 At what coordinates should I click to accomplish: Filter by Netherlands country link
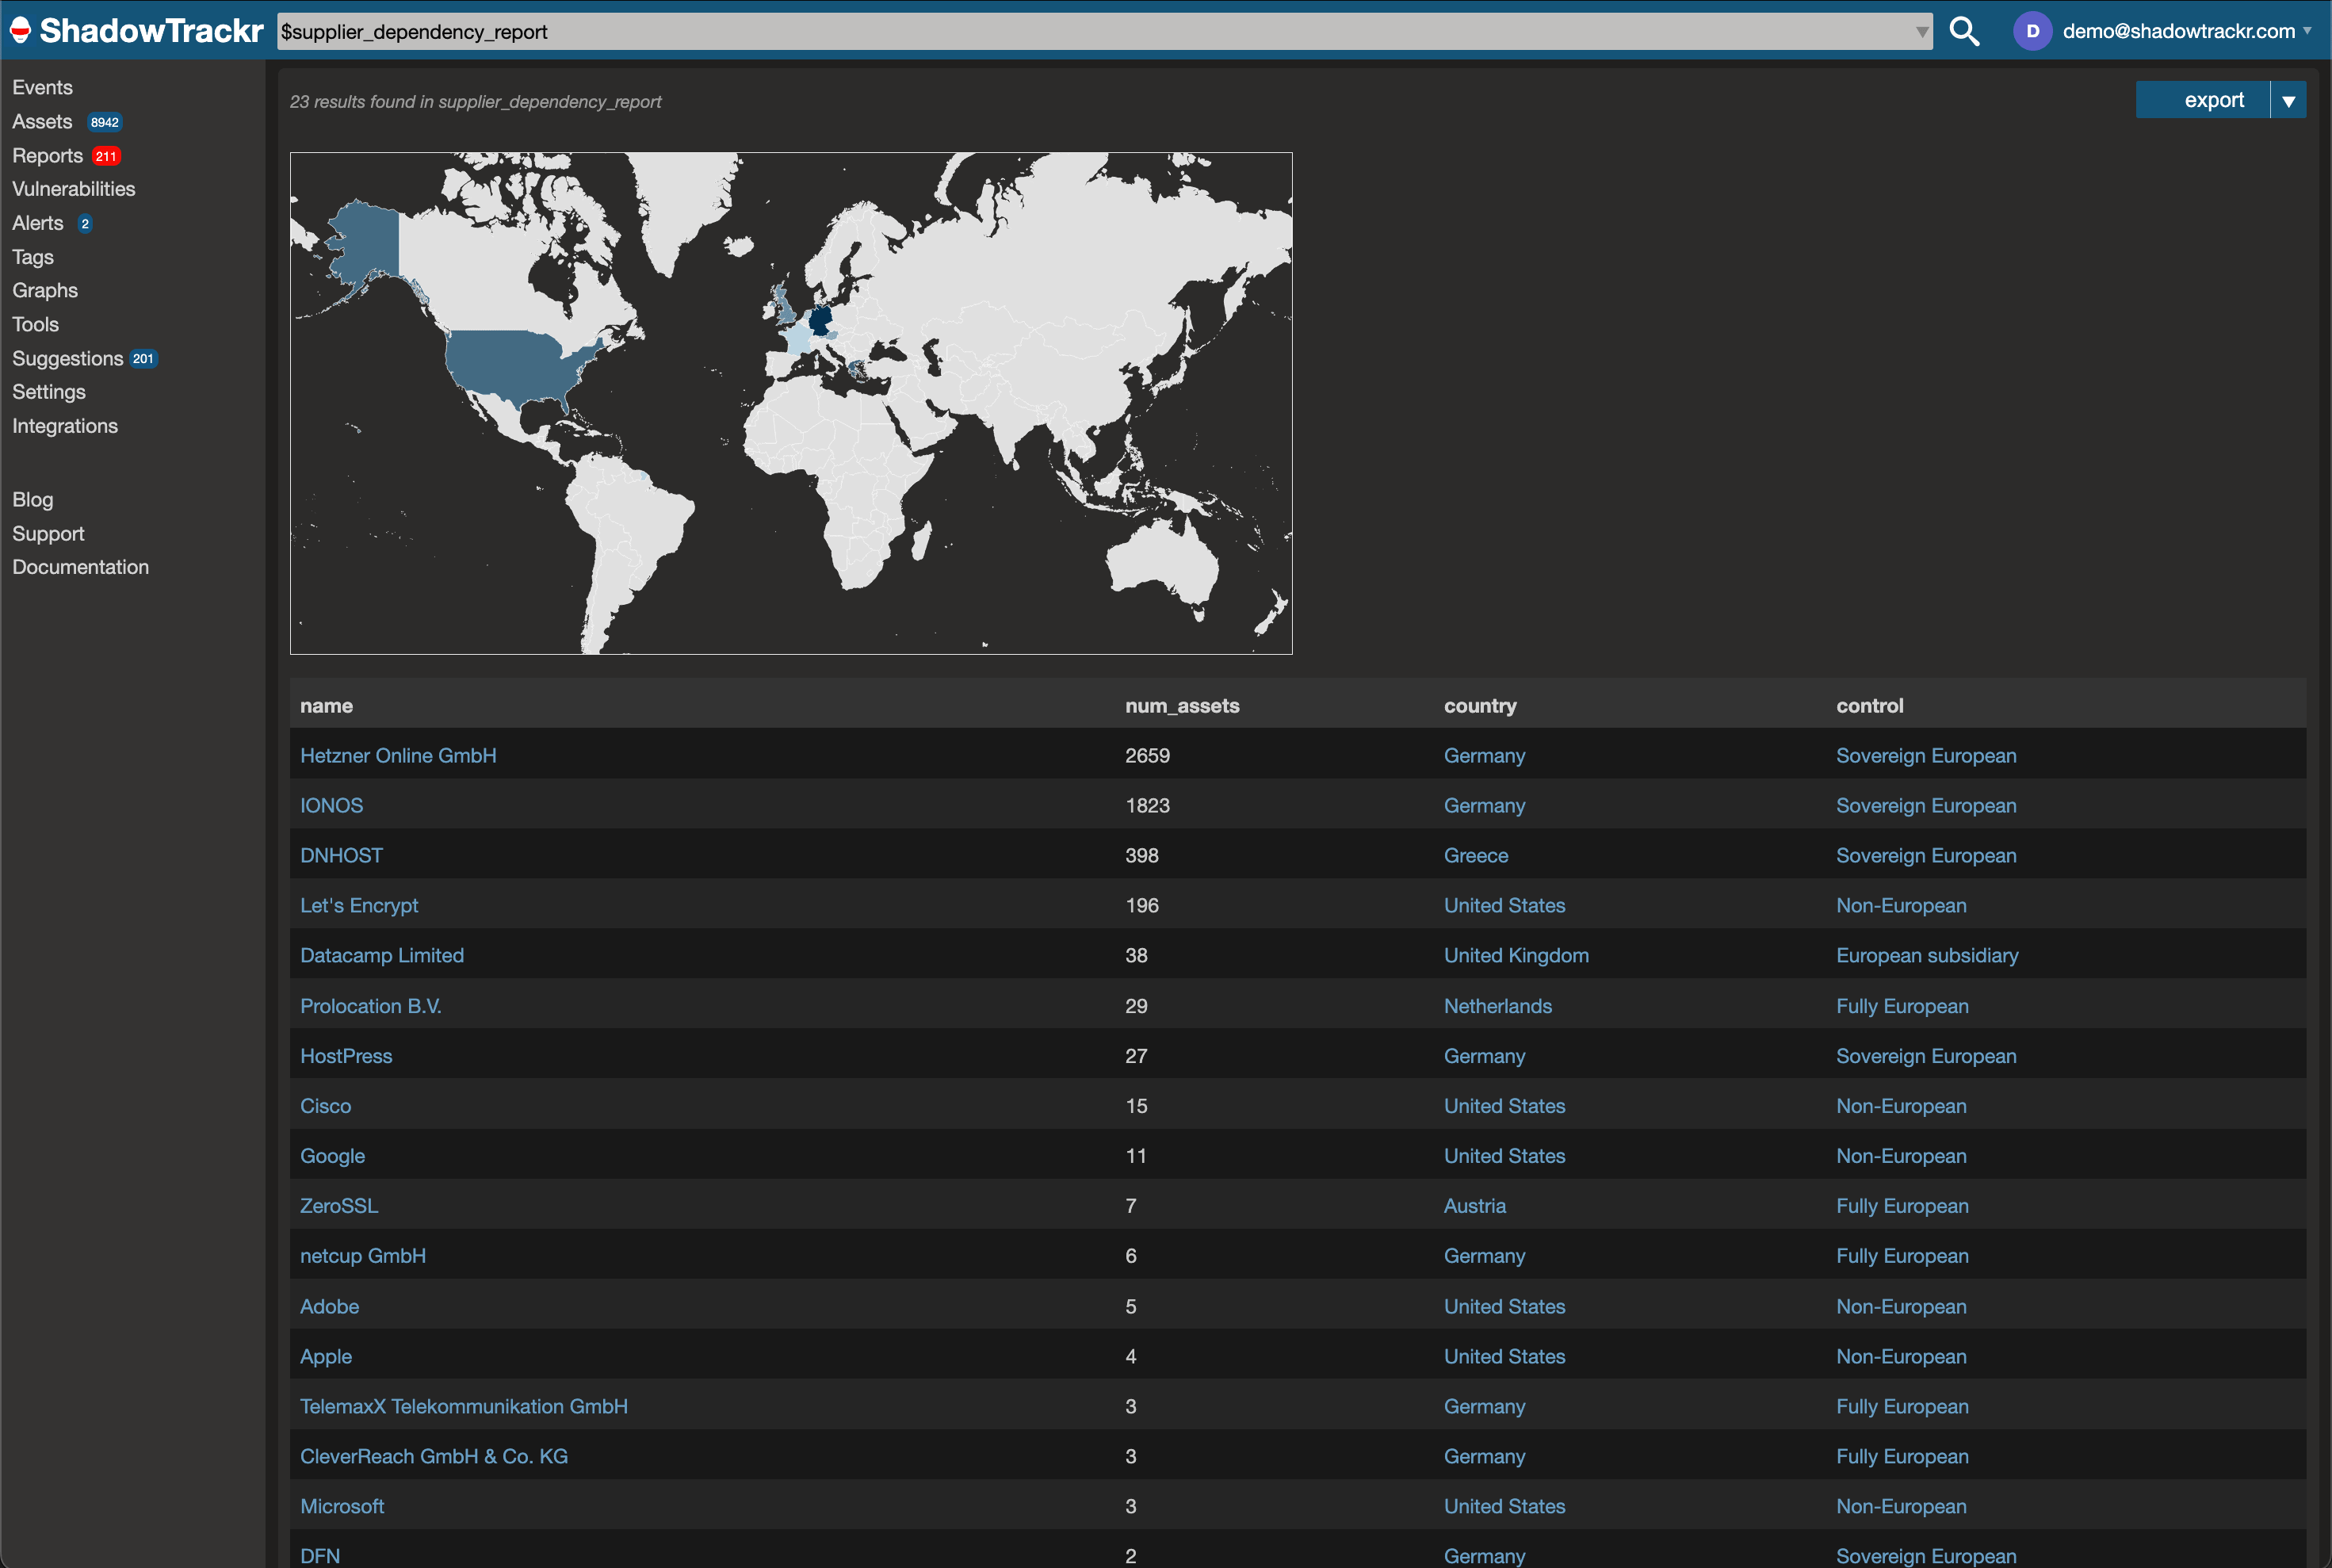click(x=1498, y=1006)
